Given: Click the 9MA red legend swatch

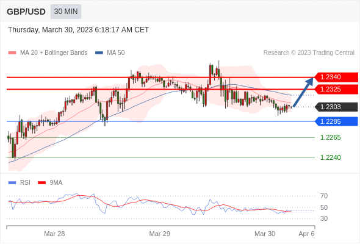Looking at the screenshot, I should tap(41, 183).
